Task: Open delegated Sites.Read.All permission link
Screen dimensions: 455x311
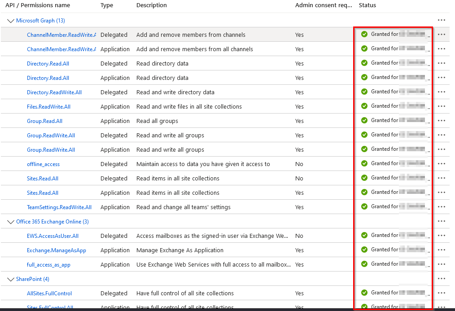Action: [43, 179]
